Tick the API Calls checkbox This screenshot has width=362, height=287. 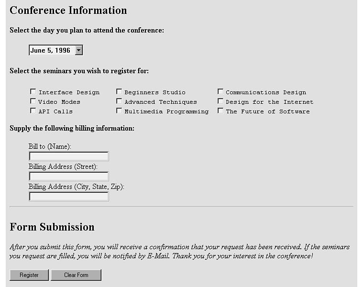(x=33, y=111)
